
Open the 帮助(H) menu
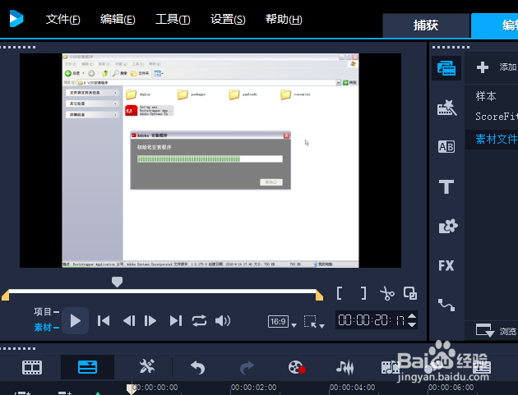coord(284,19)
